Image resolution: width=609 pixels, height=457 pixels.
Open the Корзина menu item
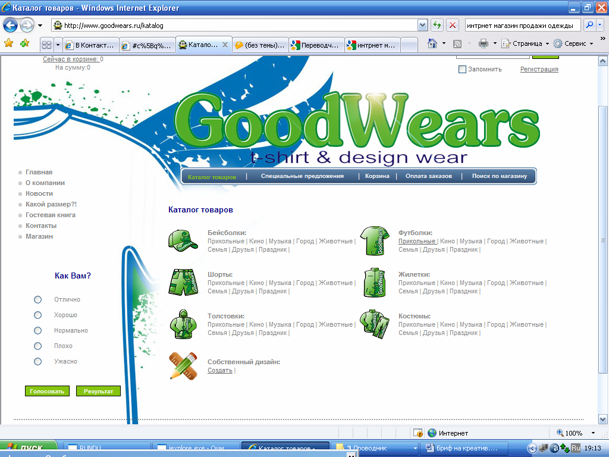point(377,176)
